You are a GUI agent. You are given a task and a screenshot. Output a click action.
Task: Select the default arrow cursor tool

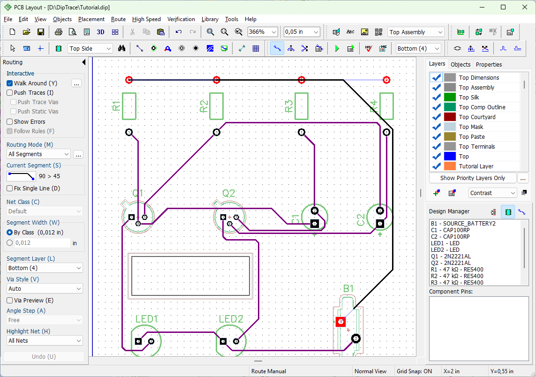(x=13, y=49)
